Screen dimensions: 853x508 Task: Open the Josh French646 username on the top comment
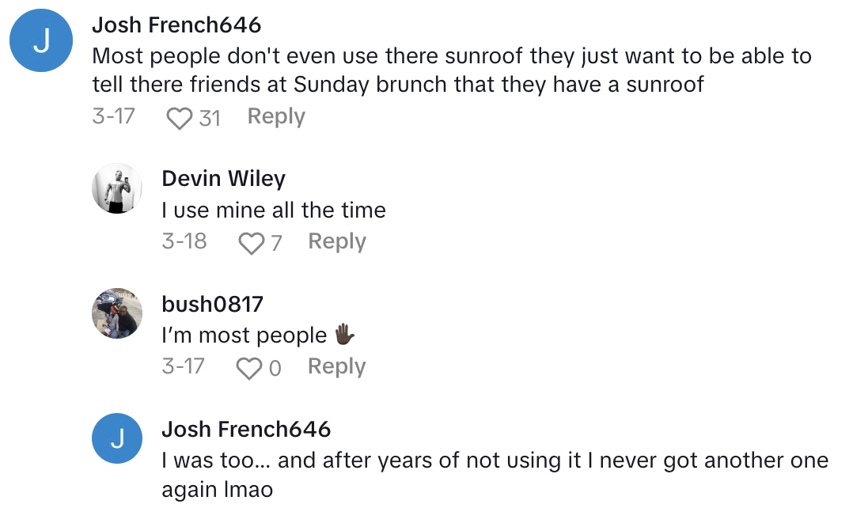tap(176, 25)
